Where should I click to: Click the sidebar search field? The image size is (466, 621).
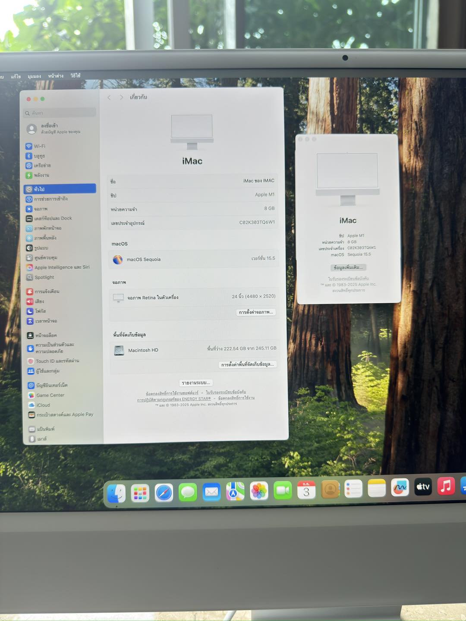click(x=60, y=113)
